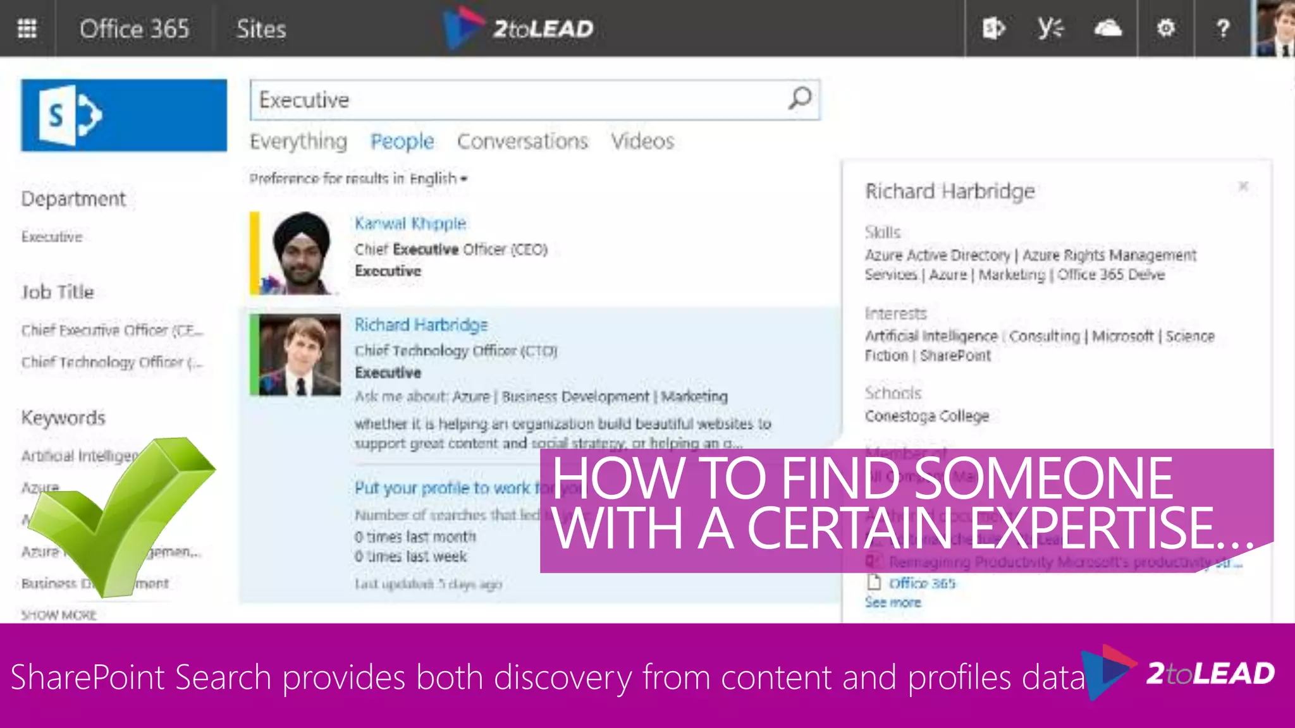Open the Yammer icon in top bar

tap(1050, 28)
